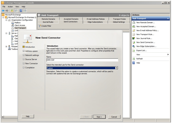Viewport: 174px width, 124px height.
Task: Click the New Journal Rule icon
Action: tap(134, 38)
